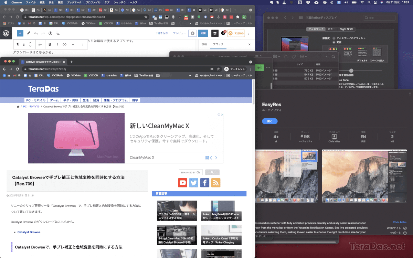Click the YouTube red social icon on TeraDas

[x=182, y=183]
